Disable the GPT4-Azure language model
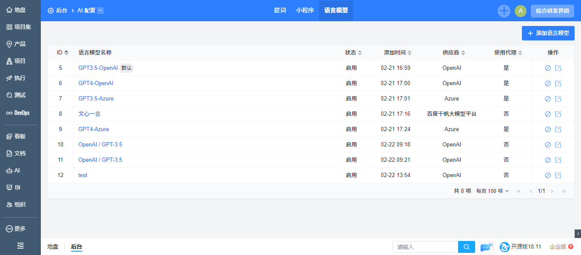The height and width of the screenshot is (255, 581). (548, 129)
